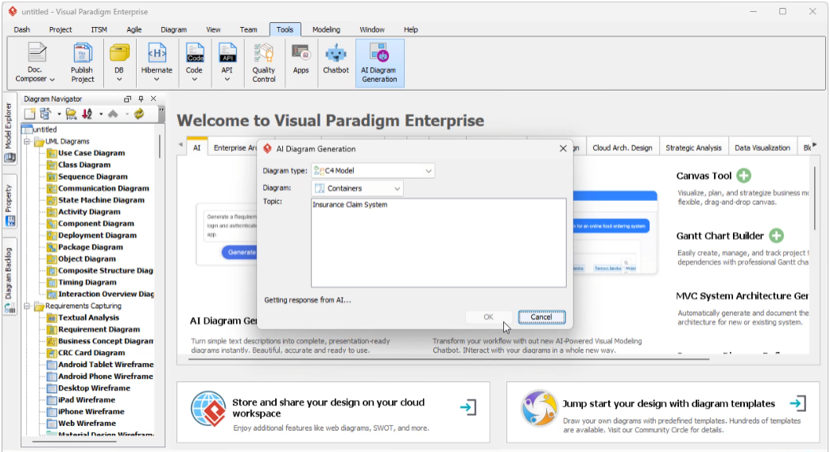The image size is (830, 452).
Task: Expand the Diagram dropdown showing Containers
Action: 358,188
